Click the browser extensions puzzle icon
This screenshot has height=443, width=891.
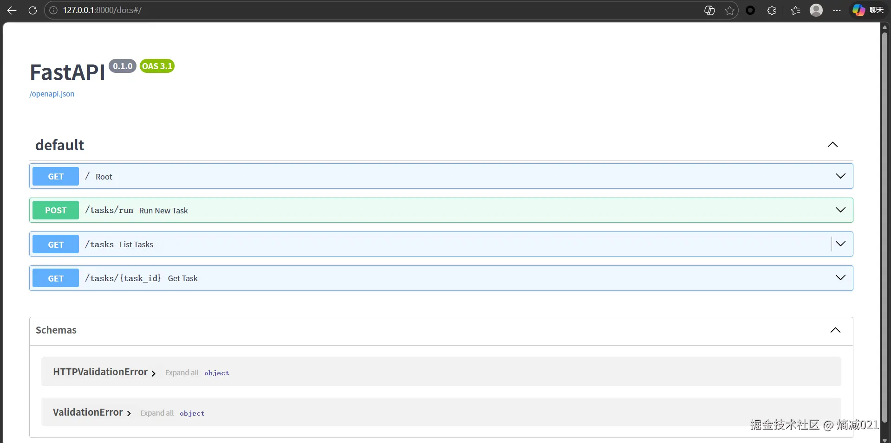click(772, 10)
